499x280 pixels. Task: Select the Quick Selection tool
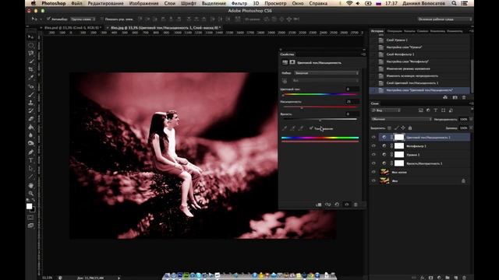[x=31, y=61]
